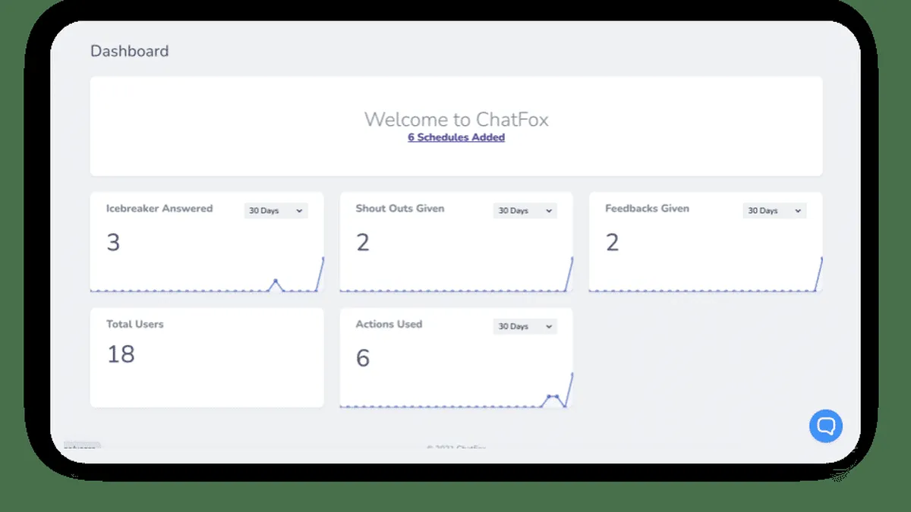Select the Icebreaker Answered value 3

pos(113,242)
